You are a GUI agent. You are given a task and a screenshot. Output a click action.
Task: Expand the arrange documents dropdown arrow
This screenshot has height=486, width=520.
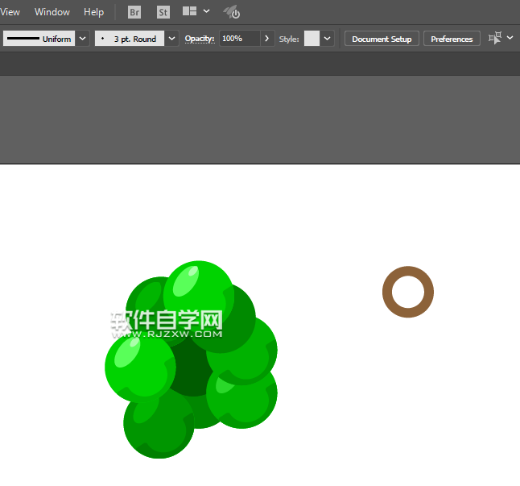pos(207,12)
